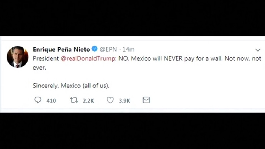
Task: Click the 3.9K likes count
Action: [x=124, y=101]
